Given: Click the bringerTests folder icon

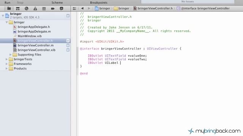Looking at the screenshot, I should pyautogui.click(x=11, y=59).
